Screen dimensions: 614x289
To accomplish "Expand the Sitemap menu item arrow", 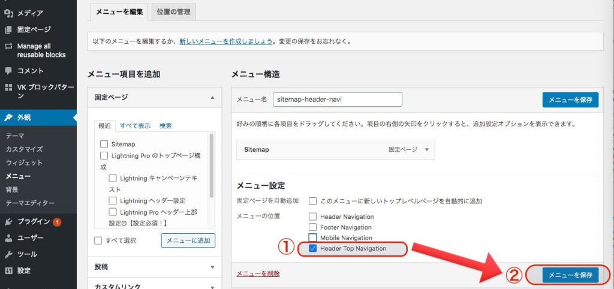I will (x=427, y=149).
